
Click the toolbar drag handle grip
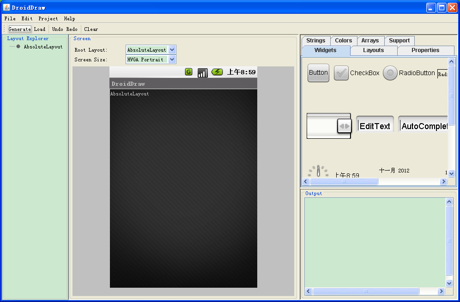[x=4, y=29]
